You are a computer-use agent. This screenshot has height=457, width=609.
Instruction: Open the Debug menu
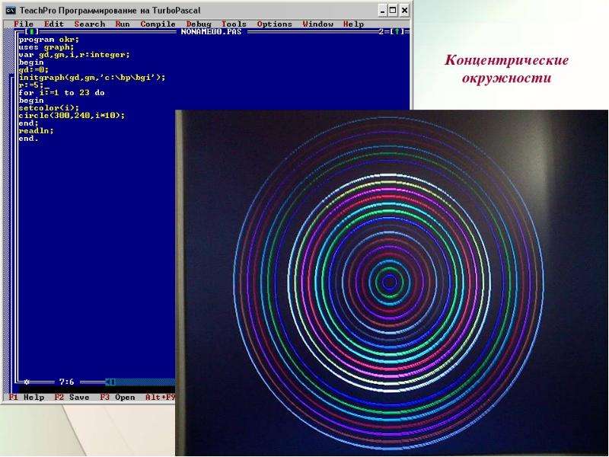point(199,24)
